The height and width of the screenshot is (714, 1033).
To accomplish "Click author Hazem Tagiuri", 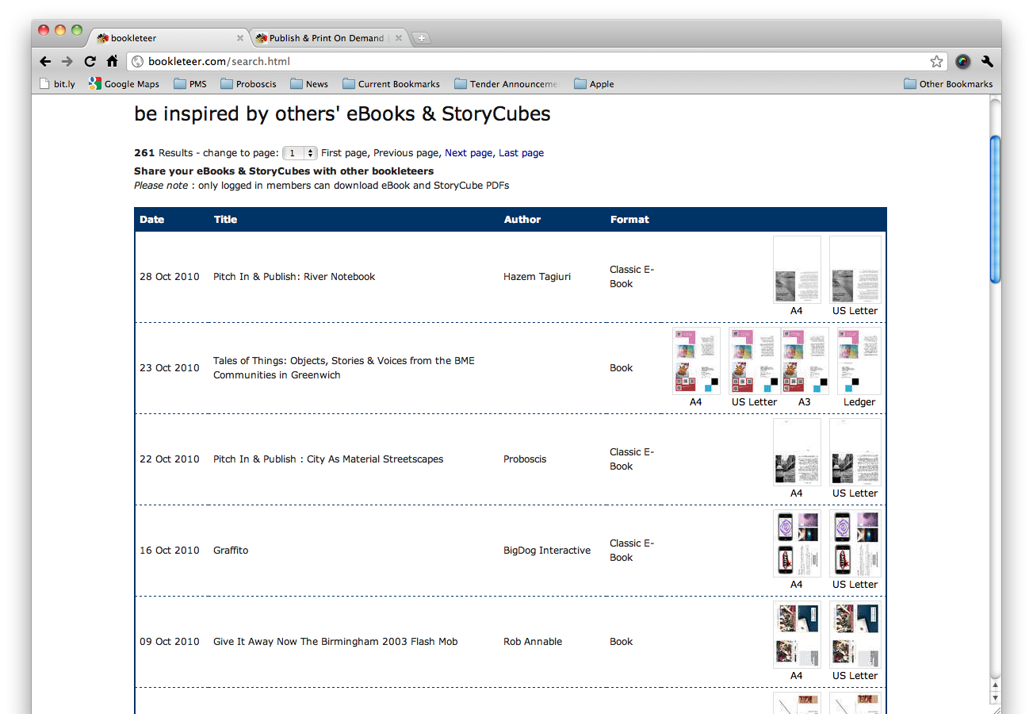I will 537,277.
